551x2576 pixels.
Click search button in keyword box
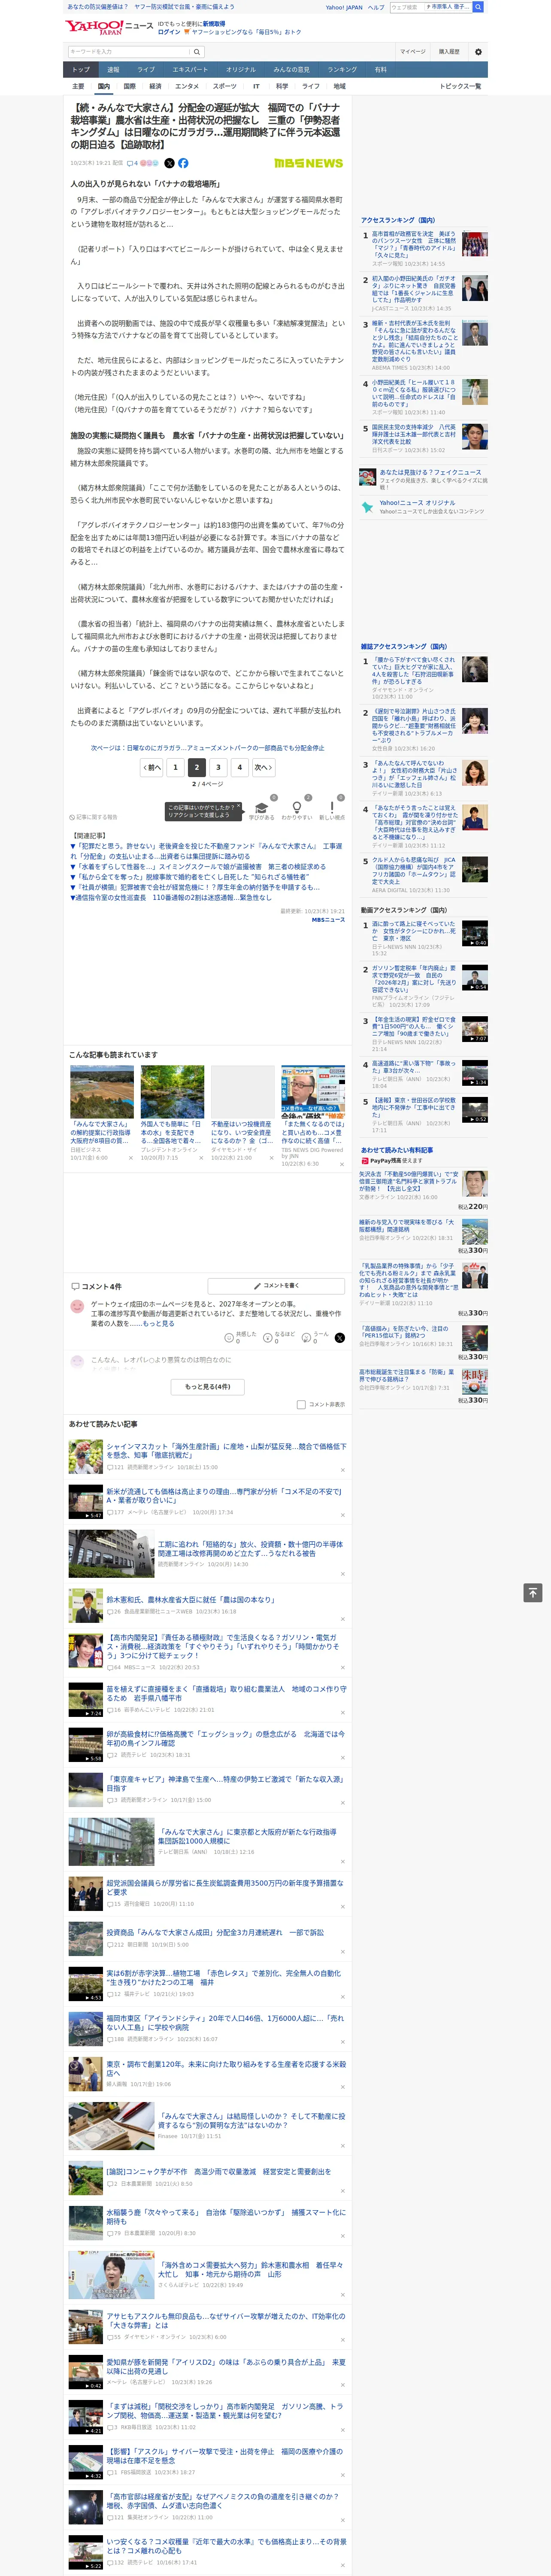pos(197,52)
